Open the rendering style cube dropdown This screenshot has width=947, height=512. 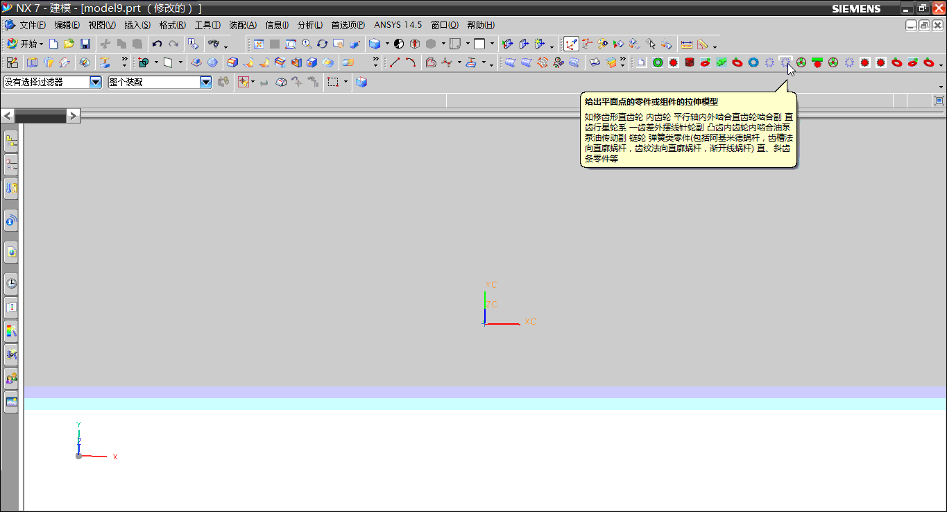point(387,44)
